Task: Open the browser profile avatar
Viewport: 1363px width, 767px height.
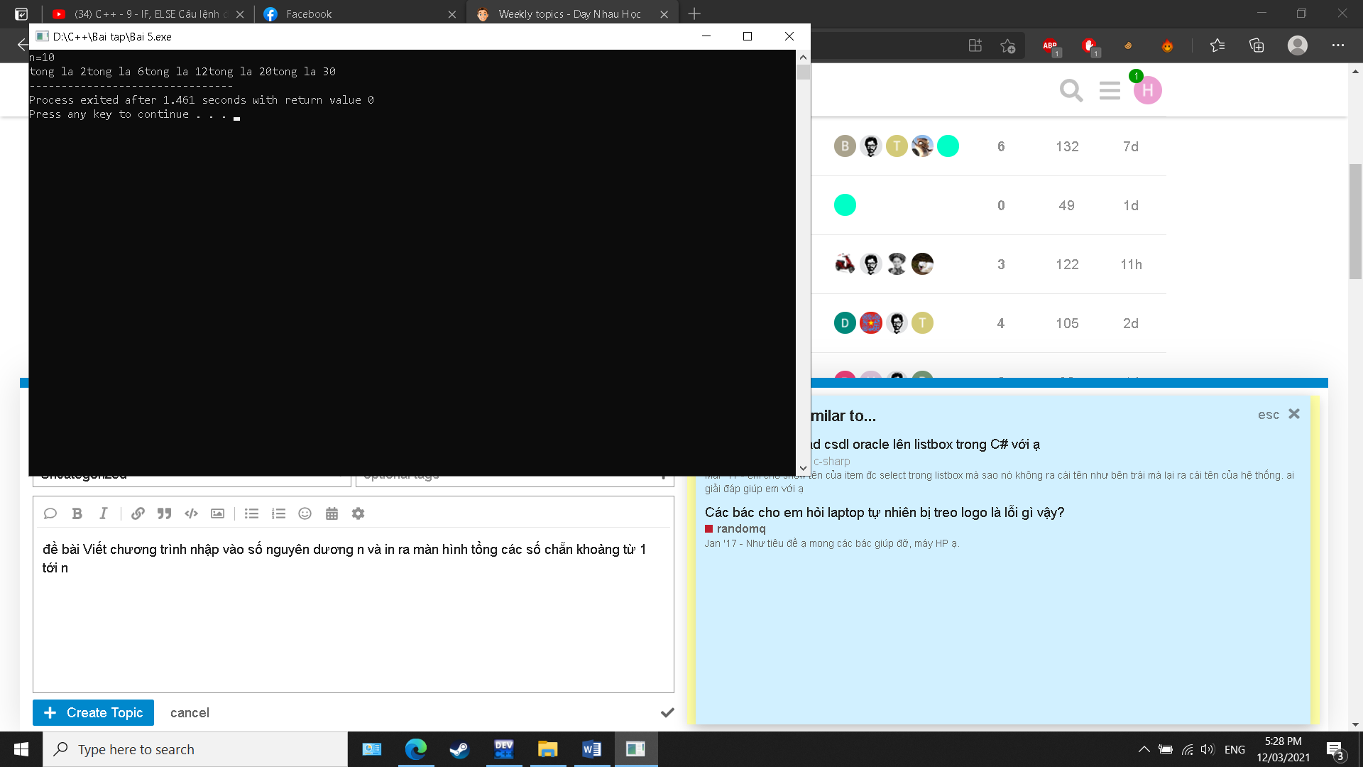Action: (1298, 45)
